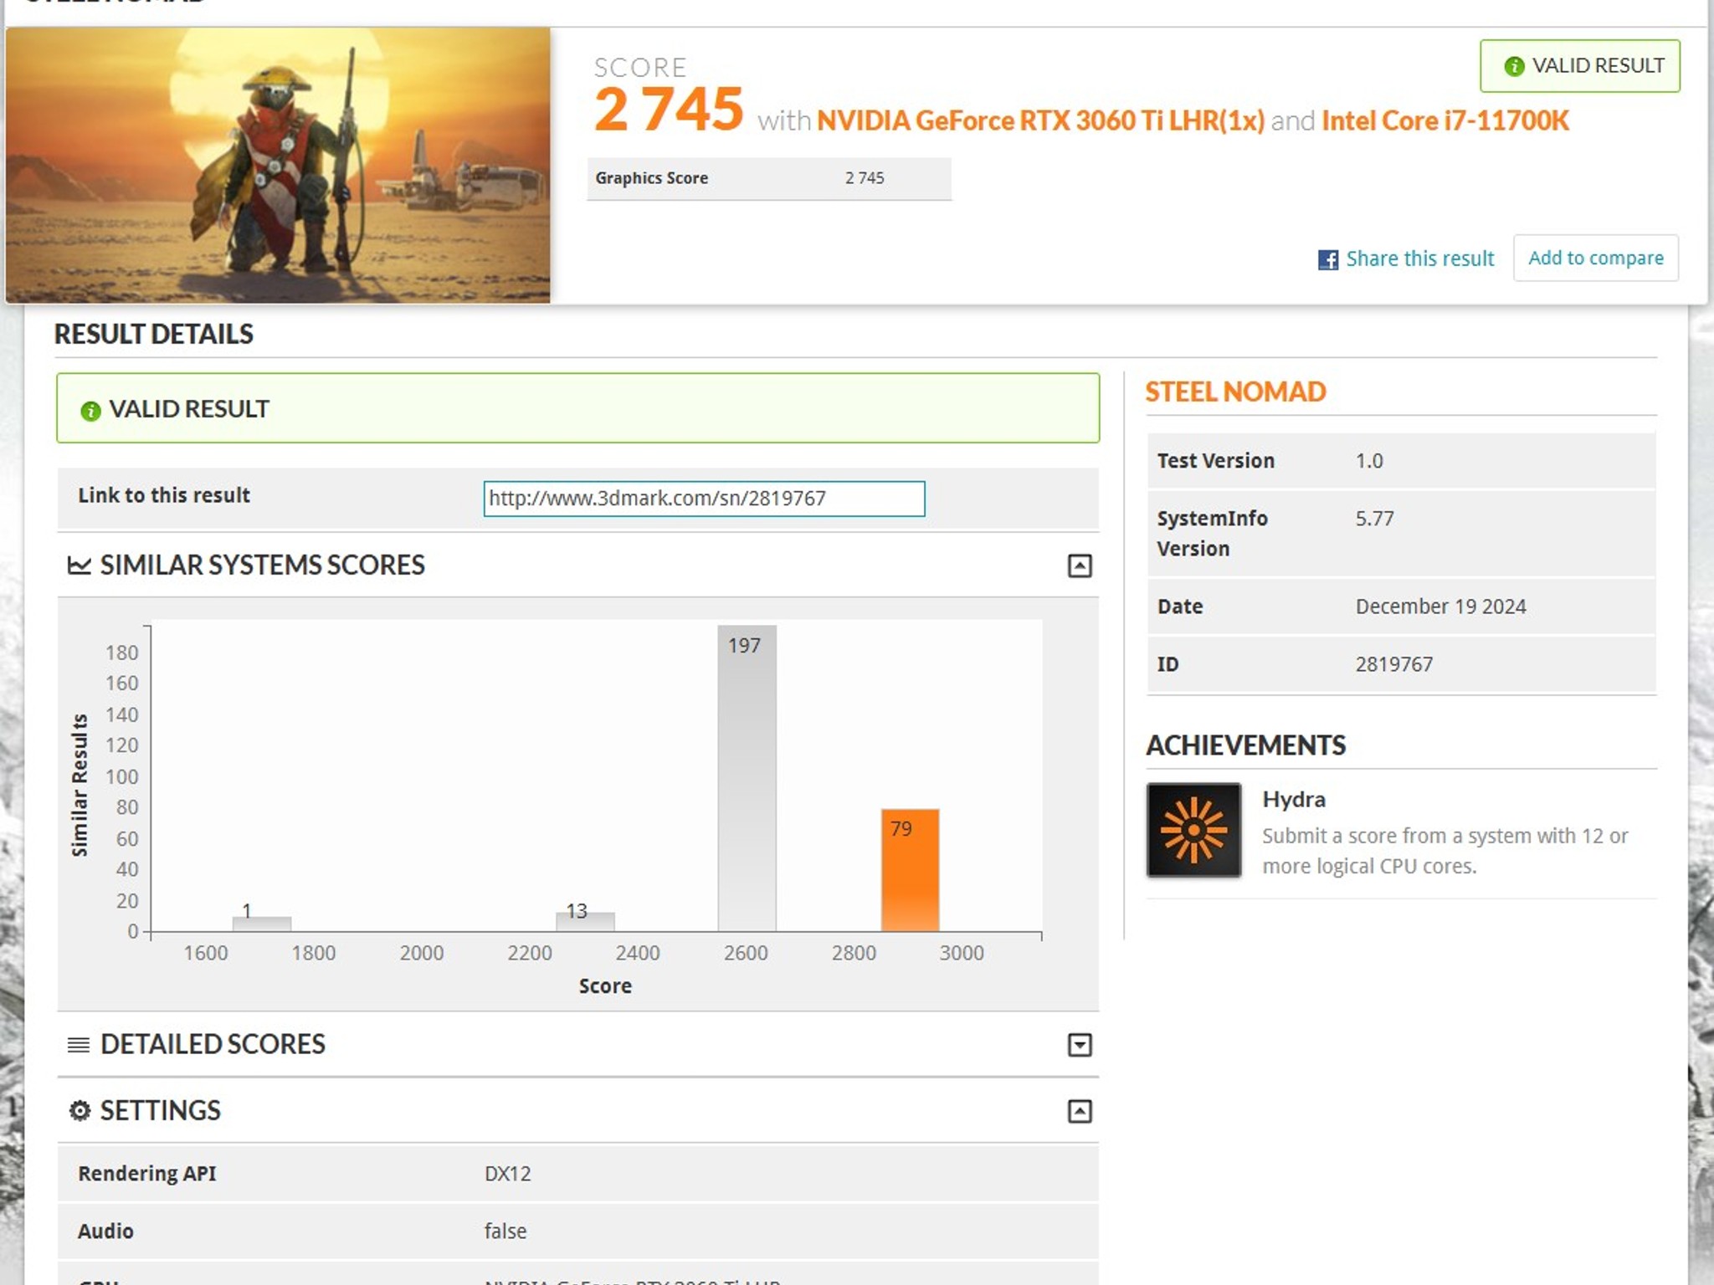The image size is (1714, 1285).
Task: Click the list icon next to Detailed Scores
Action: [79, 1045]
